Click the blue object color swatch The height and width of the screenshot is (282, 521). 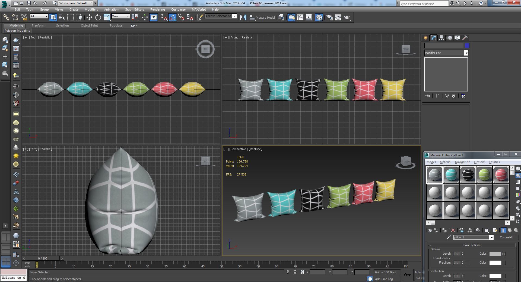[x=467, y=46]
